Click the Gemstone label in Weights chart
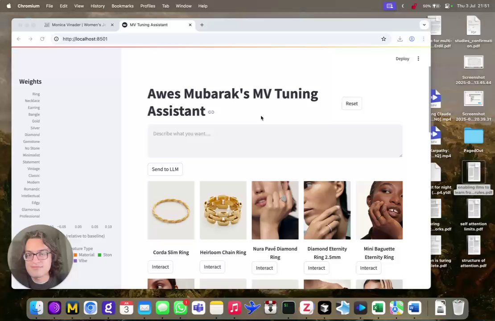This screenshot has width=495, height=321. (31, 141)
